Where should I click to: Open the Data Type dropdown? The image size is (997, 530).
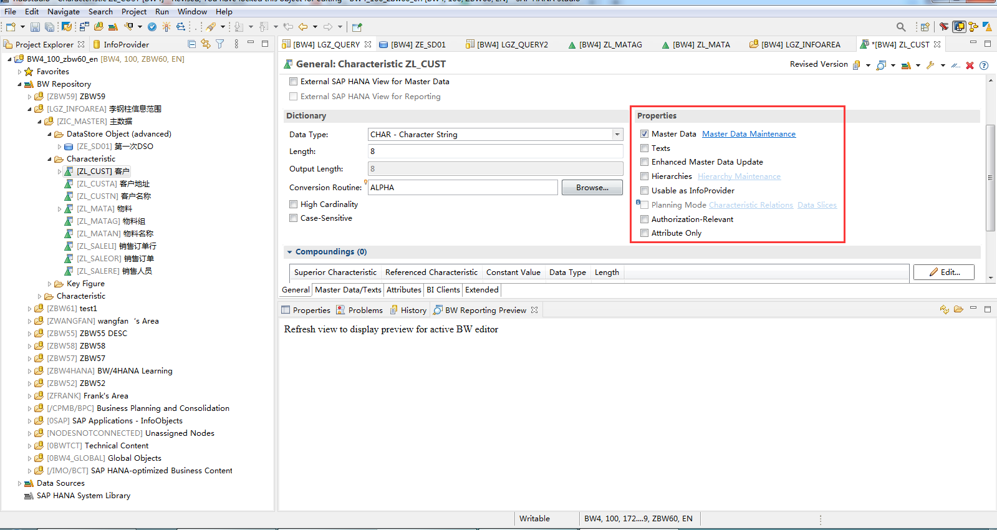point(617,134)
